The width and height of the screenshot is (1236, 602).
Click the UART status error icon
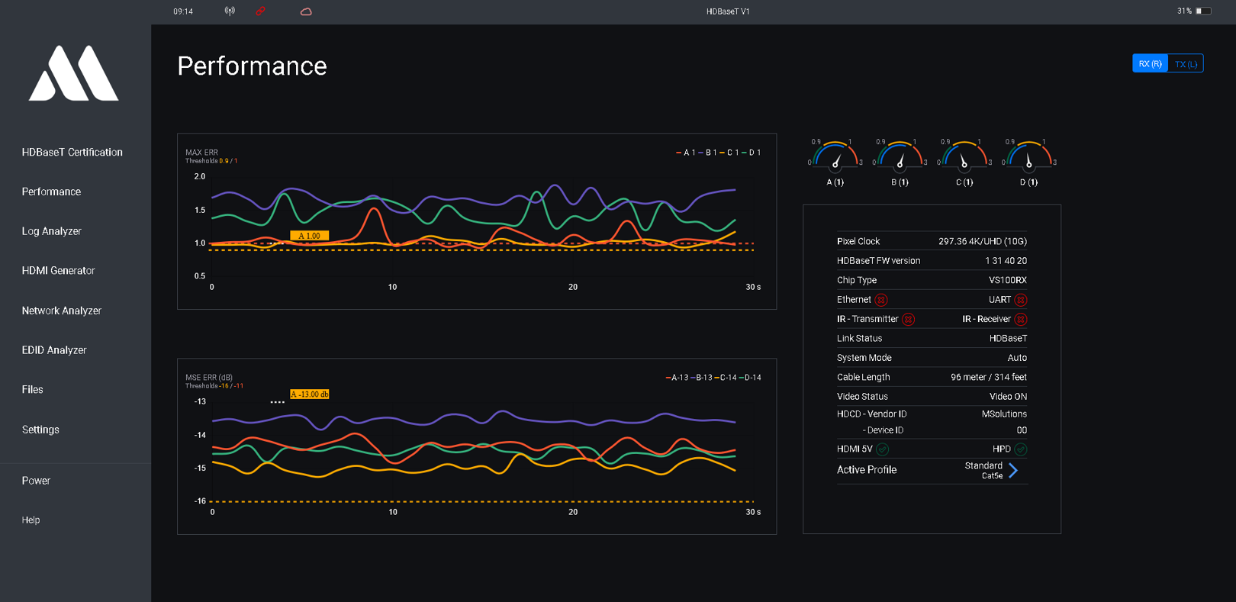click(1021, 300)
